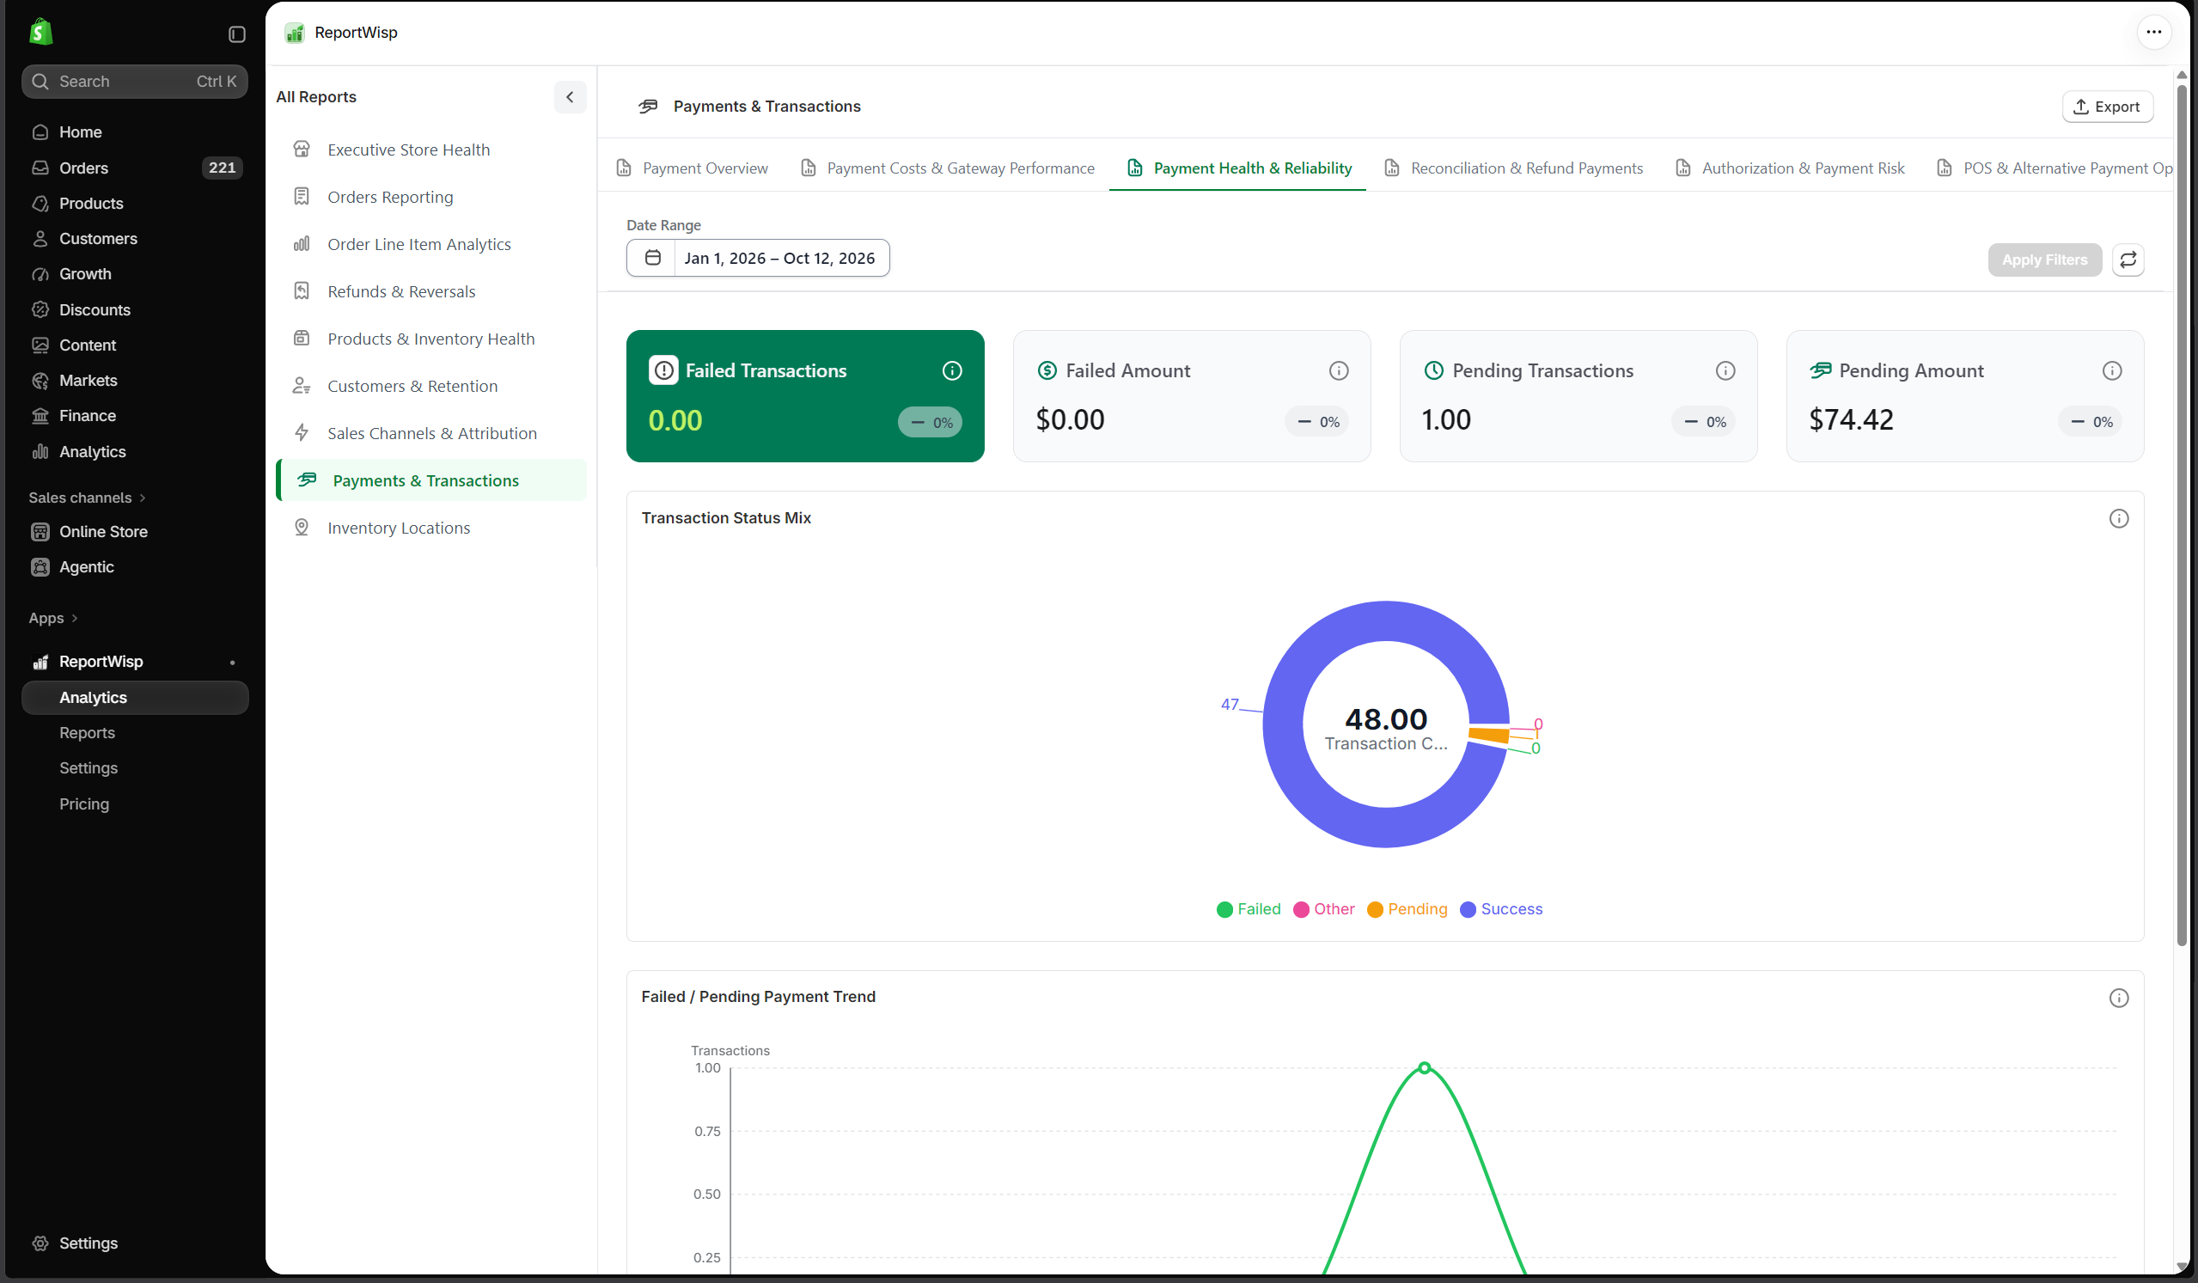Open Transaction Status Mix info icon

[x=2118, y=518]
